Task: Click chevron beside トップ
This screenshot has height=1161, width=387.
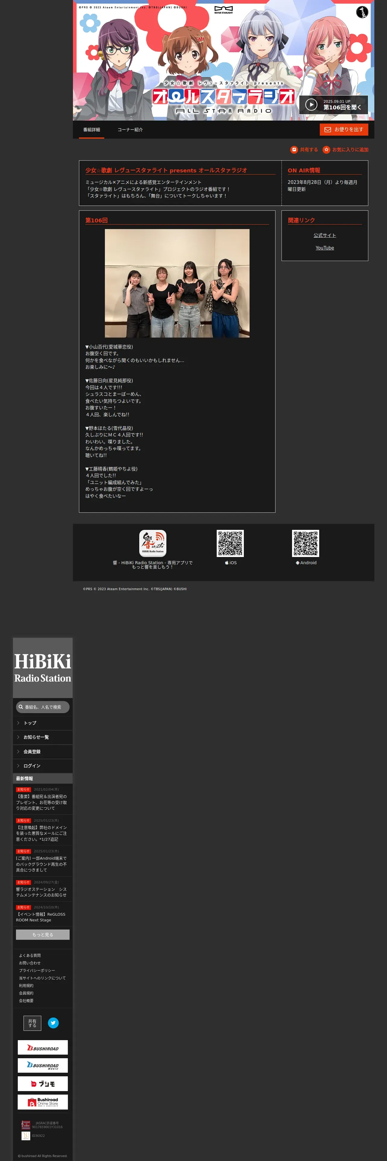Action: 18,723
